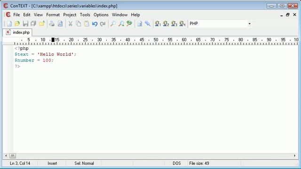The height and width of the screenshot is (169, 301).
Task: Open the Options menu
Action: 101,15
